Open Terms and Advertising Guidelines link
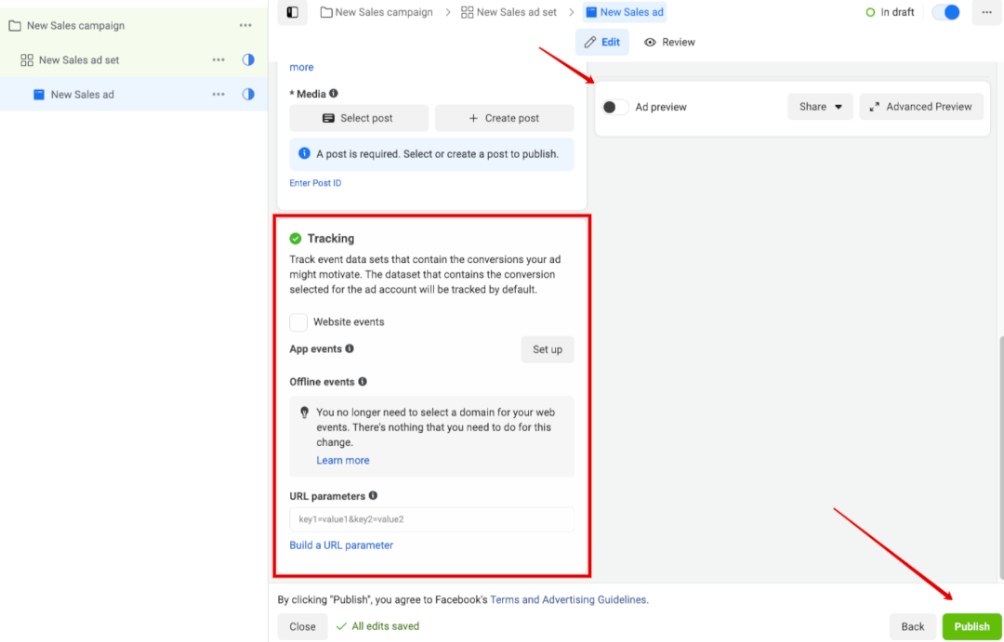The width and height of the screenshot is (1004, 642). 568,600
